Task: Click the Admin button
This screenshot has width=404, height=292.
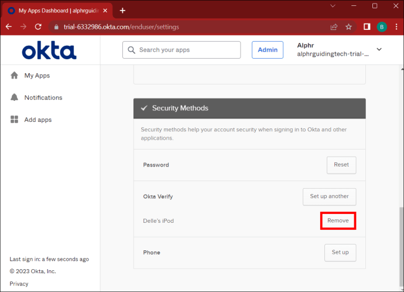Action: point(268,50)
